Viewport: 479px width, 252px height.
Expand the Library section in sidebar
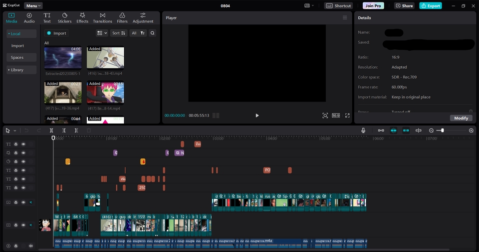point(16,70)
